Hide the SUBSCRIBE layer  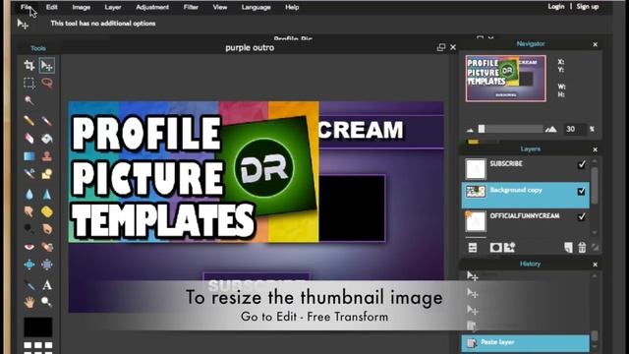point(581,164)
